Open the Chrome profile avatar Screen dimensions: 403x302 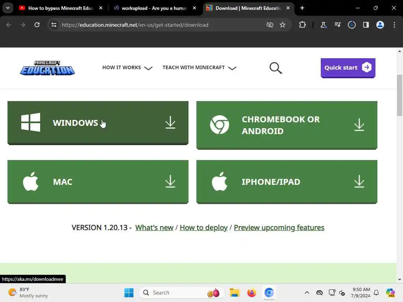pyautogui.click(x=380, y=25)
